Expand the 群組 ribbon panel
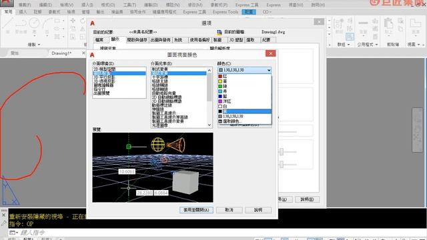Image resolution: width=427 pixels, height=240 pixels. point(344,45)
